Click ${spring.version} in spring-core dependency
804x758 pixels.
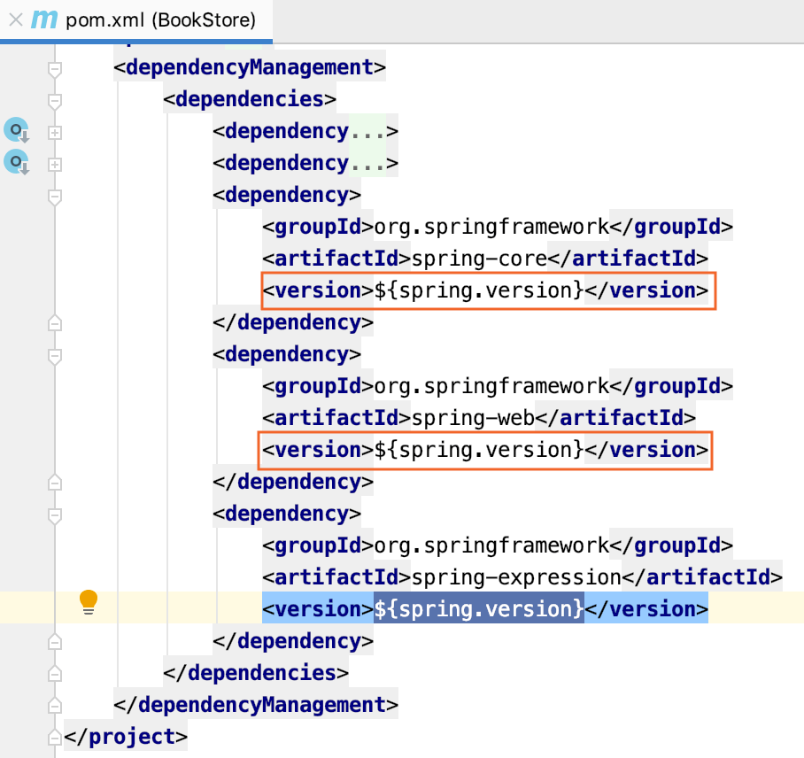pyautogui.click(x=479, y=290)
